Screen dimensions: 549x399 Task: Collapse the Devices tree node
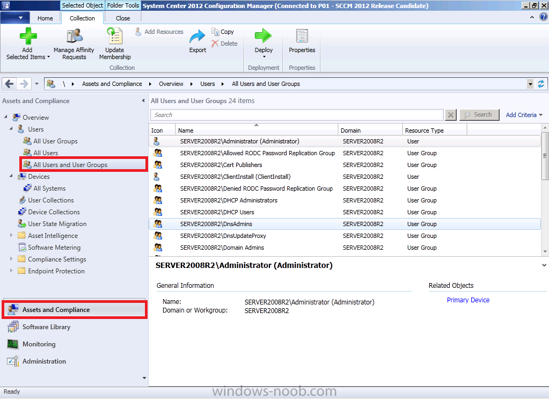pyautogui.click(x=11, y=176)
